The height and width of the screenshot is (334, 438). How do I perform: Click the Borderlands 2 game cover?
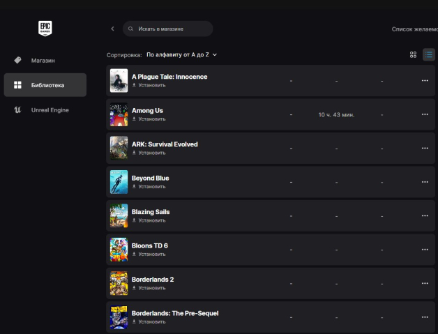[119, 283]
